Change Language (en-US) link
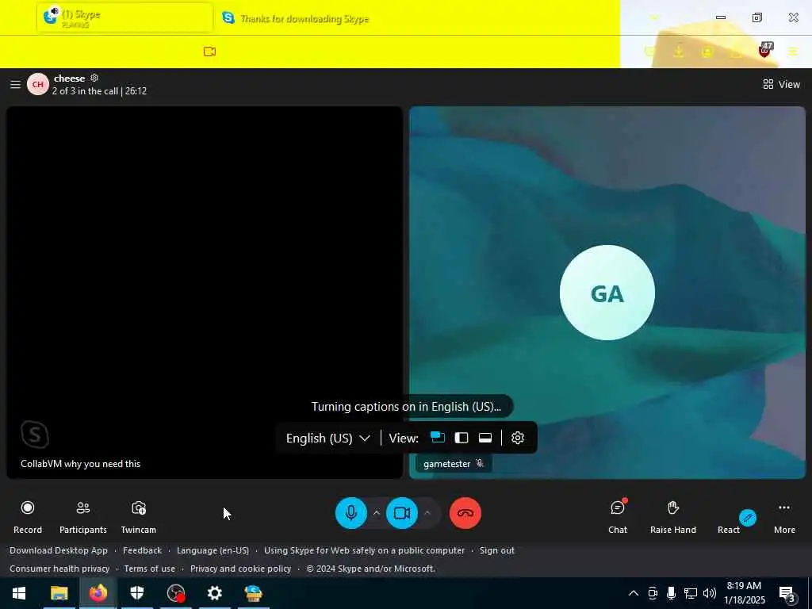812x609 pixels. [213, 550]
